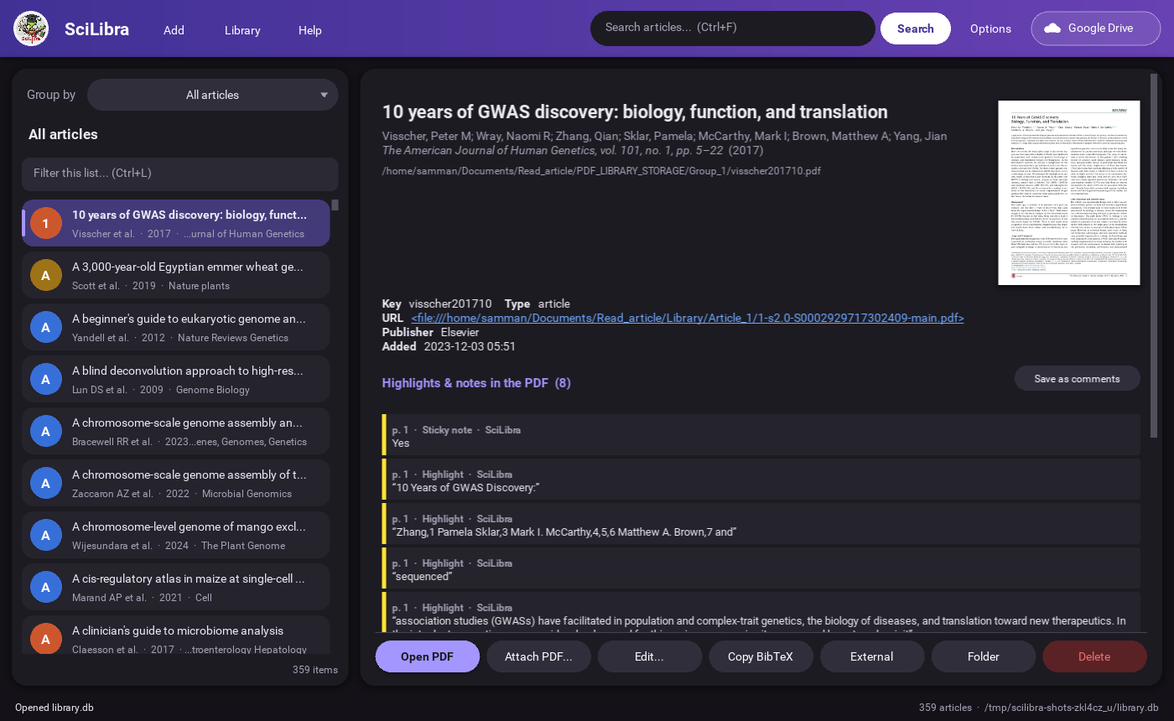
Task: Open the Group by 'All articles' dropdown
Action: [x=213, y=95]
